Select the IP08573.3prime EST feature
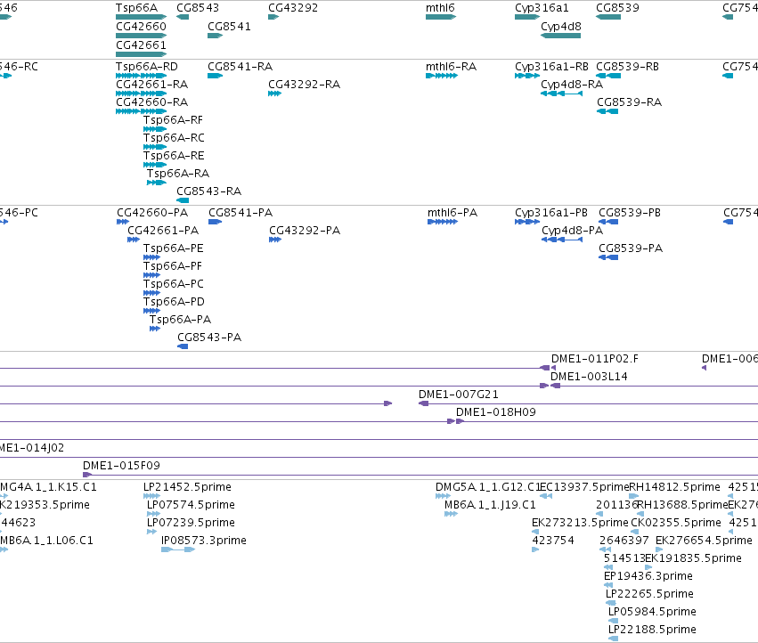The width and height of the screenshot is (758, 643). click(178, 549)
